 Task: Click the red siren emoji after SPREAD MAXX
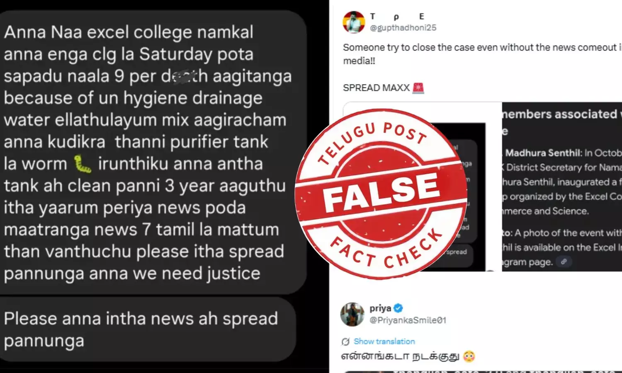coord(418,88)
